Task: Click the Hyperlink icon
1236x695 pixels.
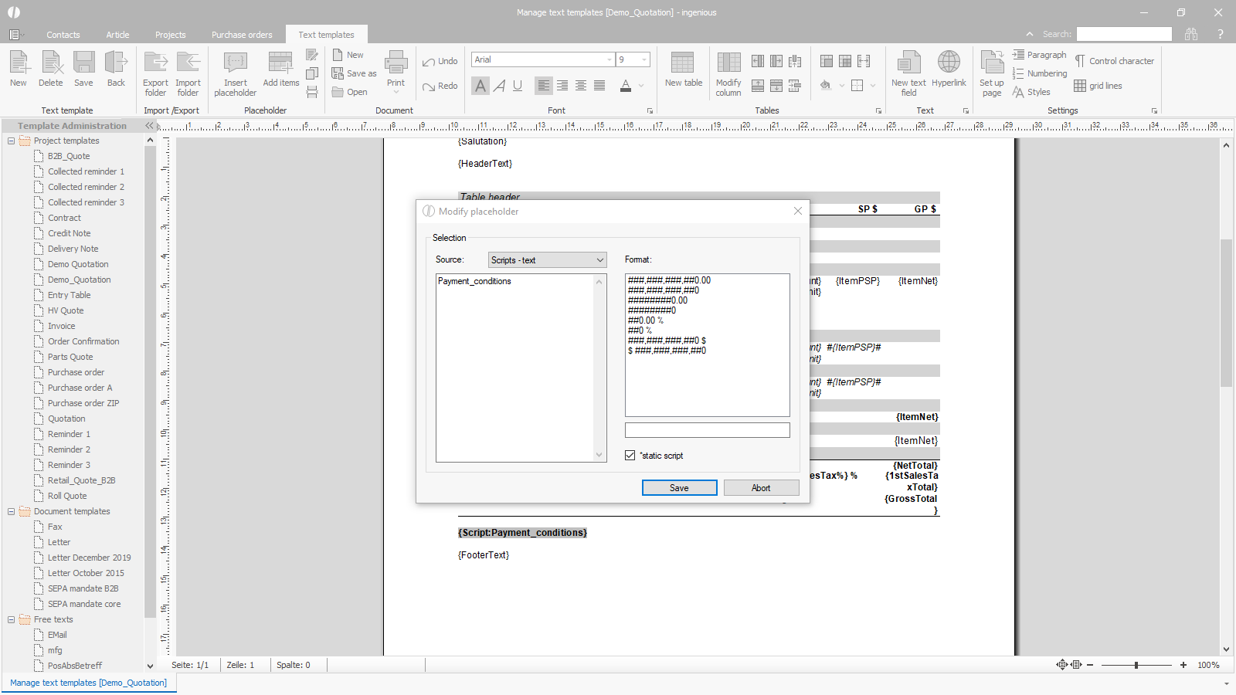Action: click(949, 69)
